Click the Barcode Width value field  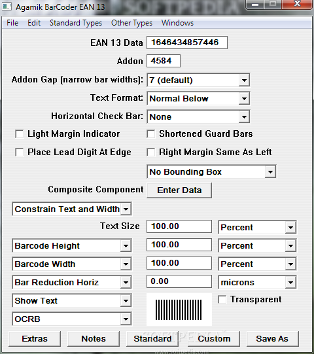tap(179, 263)
